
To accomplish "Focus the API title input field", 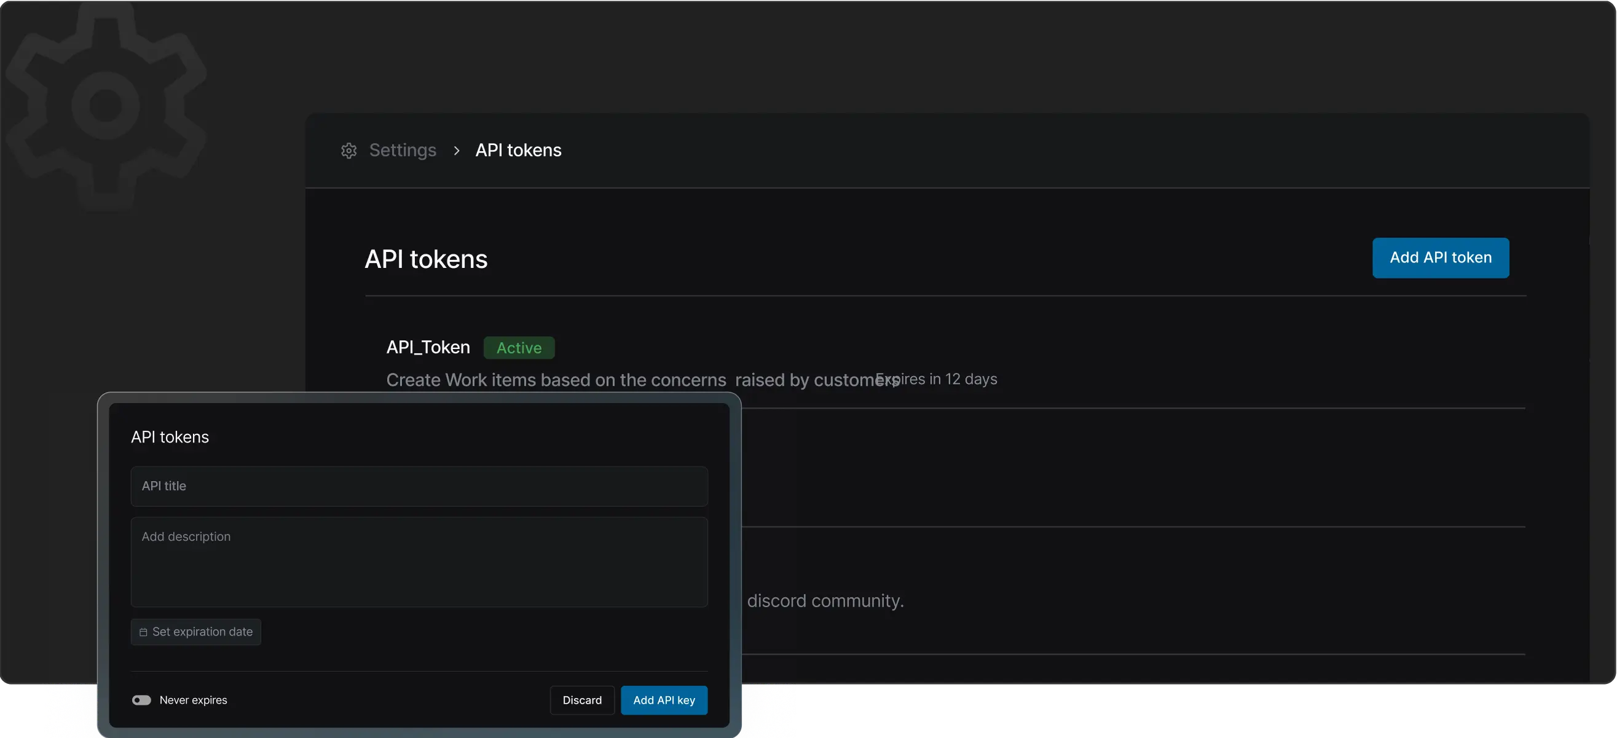I will (x=419, y=486).
